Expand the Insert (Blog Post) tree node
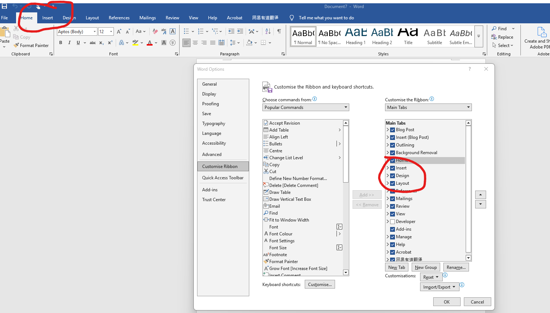The image size is (550, 313). click(388, 137)
